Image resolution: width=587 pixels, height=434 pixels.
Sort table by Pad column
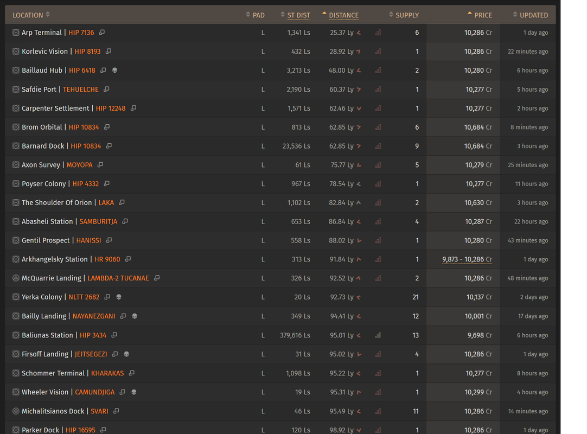256,15
